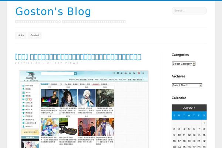Viewport: 222px width, 148px height.
Task: Open the Goston's Blog site title link
Action: pos(53,11)
